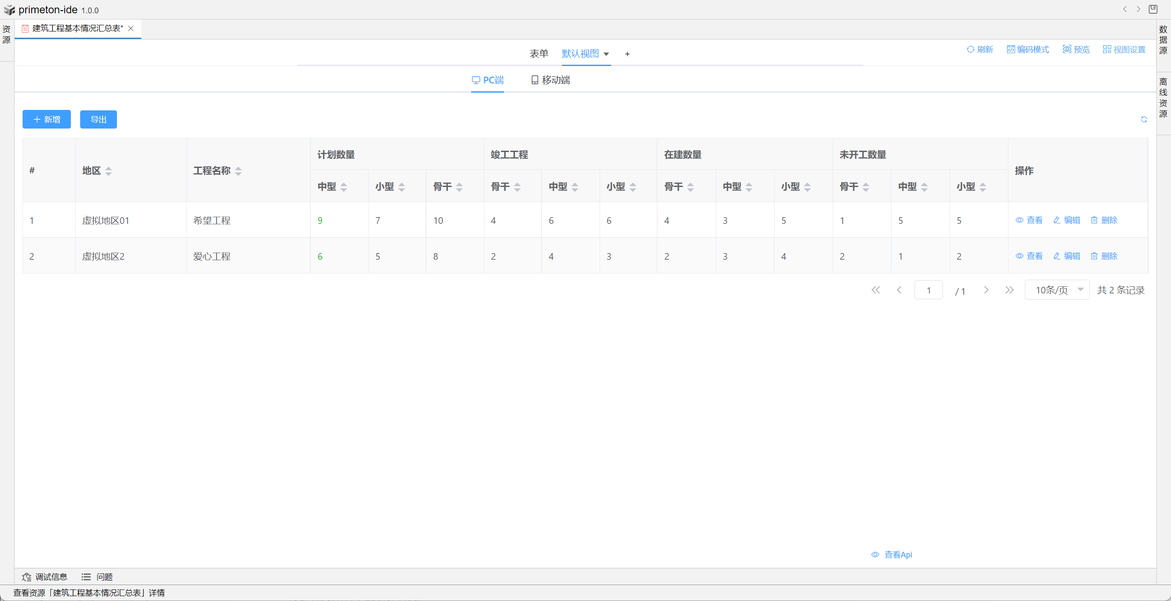Click the page number input field
1171x601 pixels.
click(928, 290)
